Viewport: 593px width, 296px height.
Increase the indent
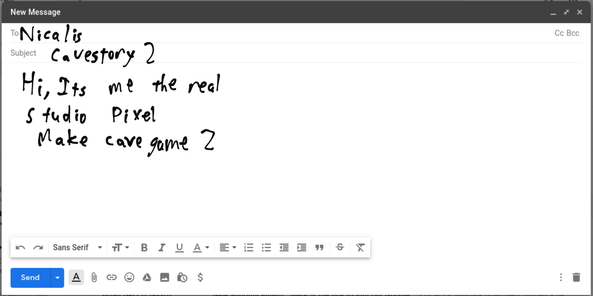[302, 248]
